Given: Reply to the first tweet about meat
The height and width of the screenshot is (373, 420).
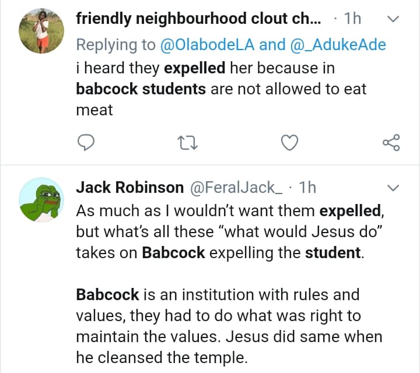Looking at the screenshot, I should tap(86, 142).
